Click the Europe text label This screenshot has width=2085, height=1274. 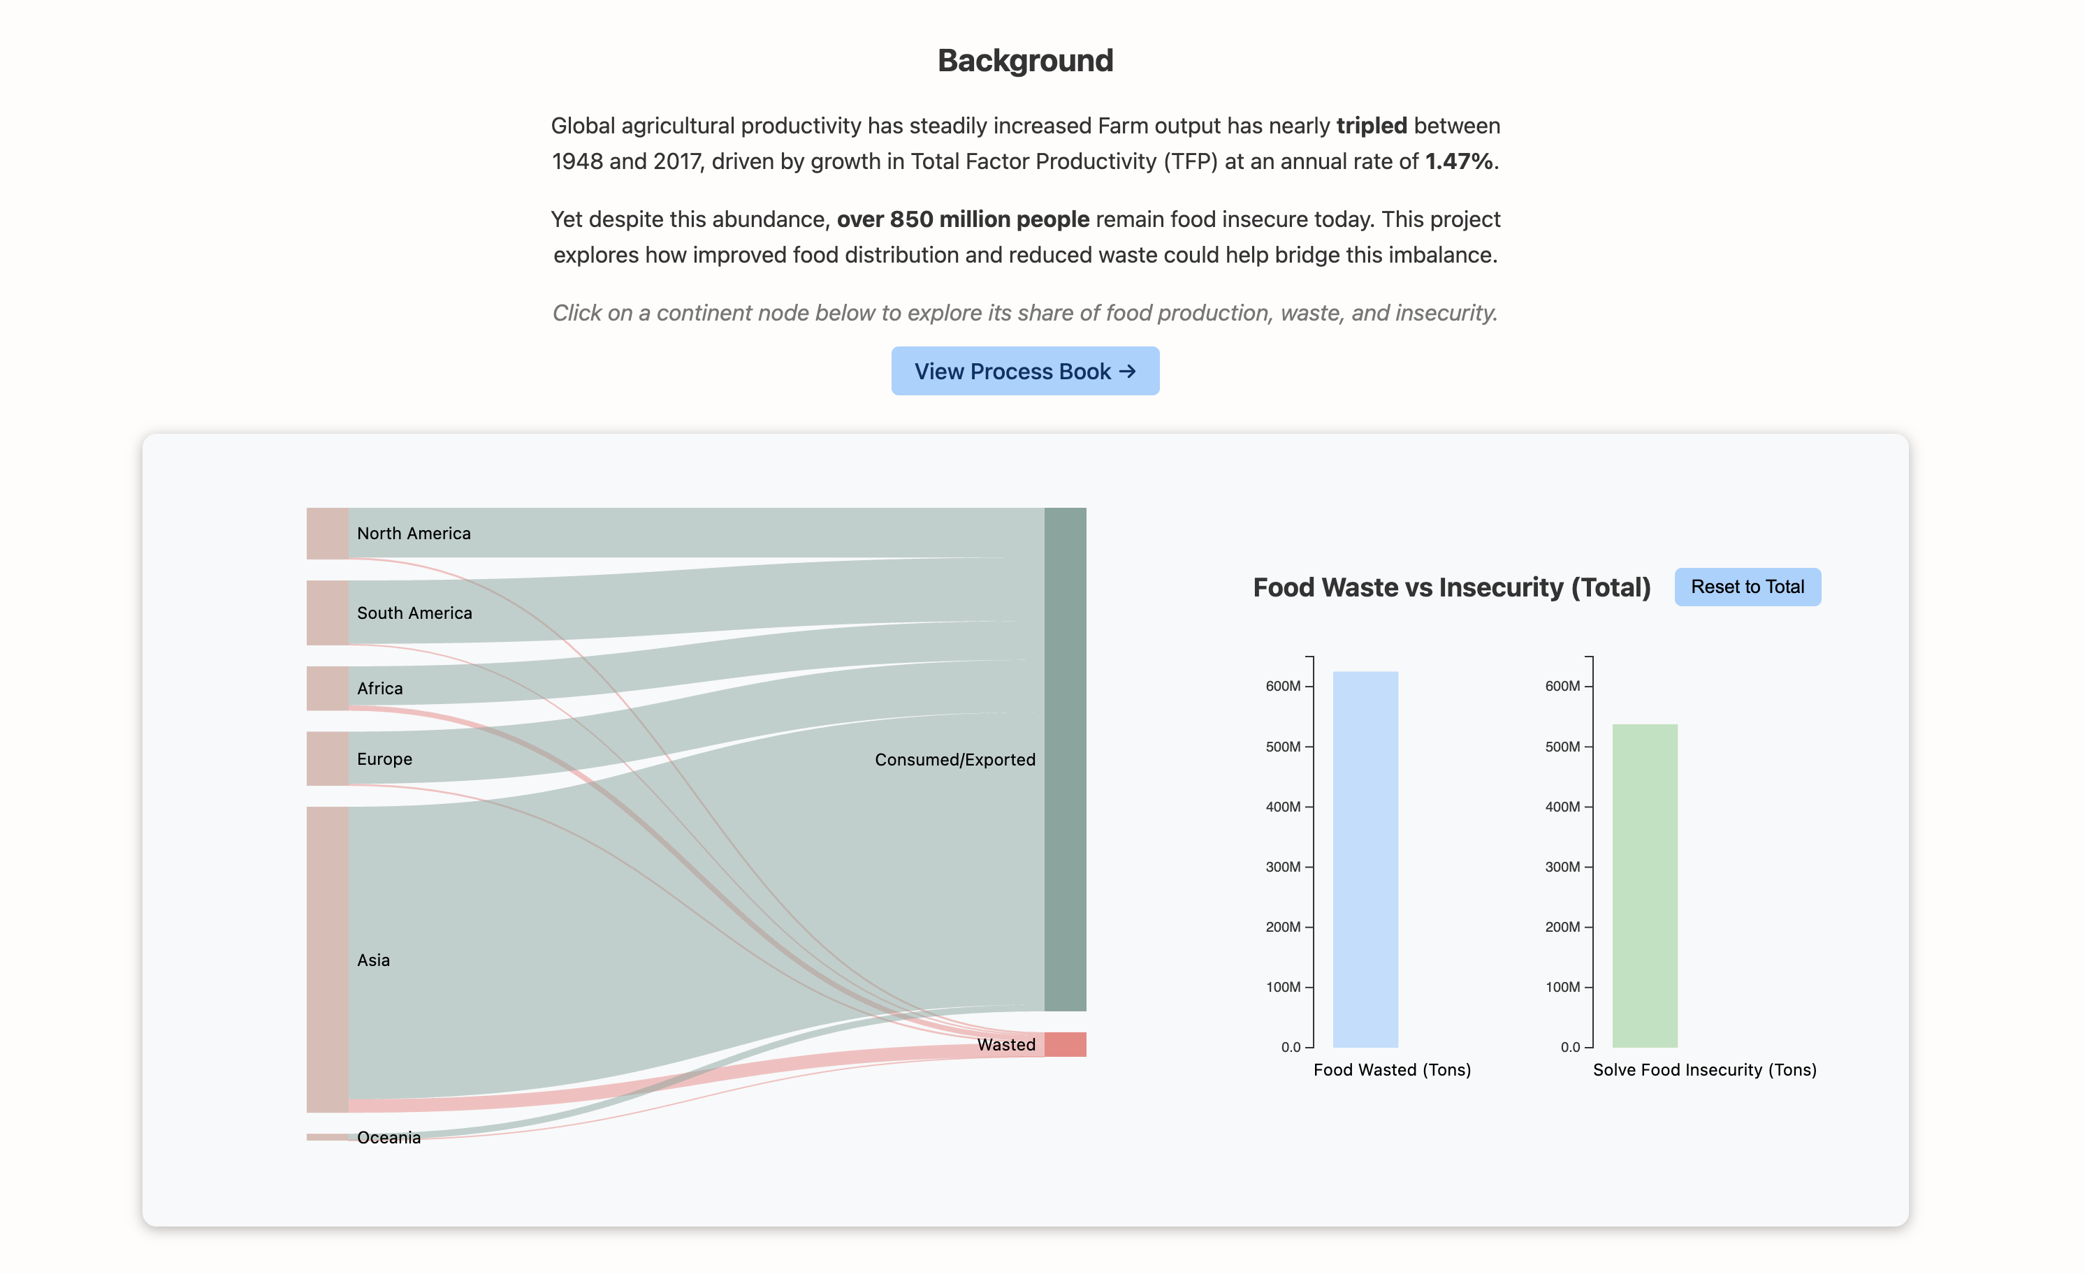click(x=384, y=759)
